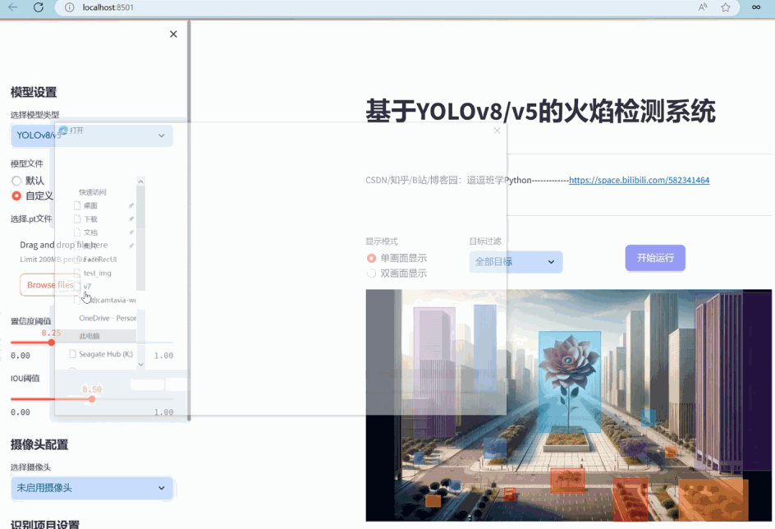
Task: Open the 全部目标 target filter dropdown
Action: point(516,261)
